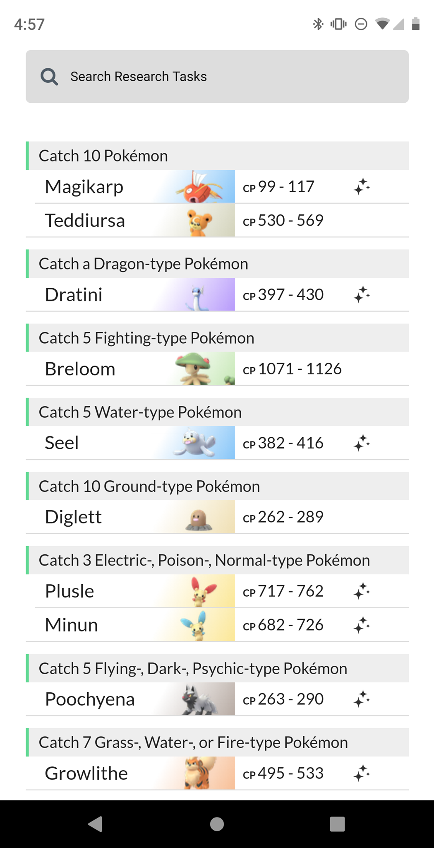Tap the Android back navigation button
Screen dimensions: 434x848
pyautogui.click(x=96, y=824)
